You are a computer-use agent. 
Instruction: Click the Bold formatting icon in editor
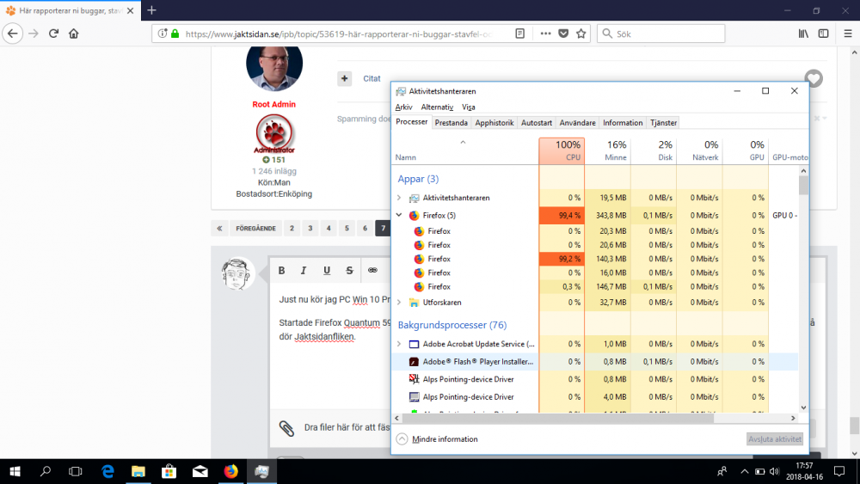pos(281,270)
